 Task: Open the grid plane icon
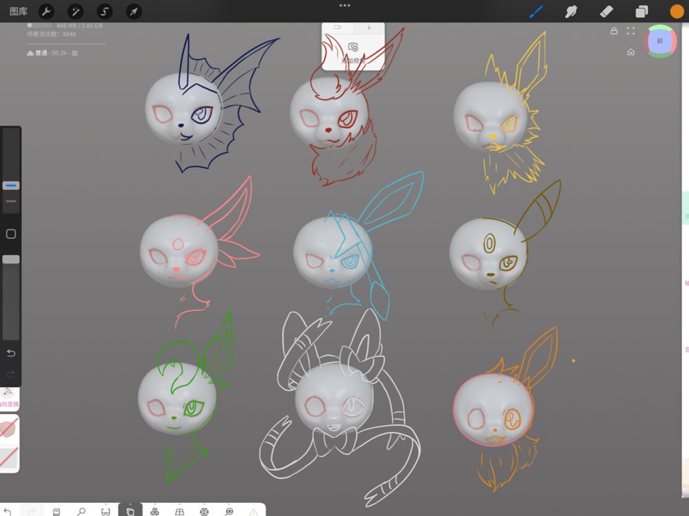coord(179,512)
